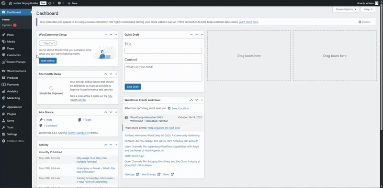This screenshot has height=188, width=383.
Task: Click the Marketing megaphone icon
Action: (x=3, y=98)
